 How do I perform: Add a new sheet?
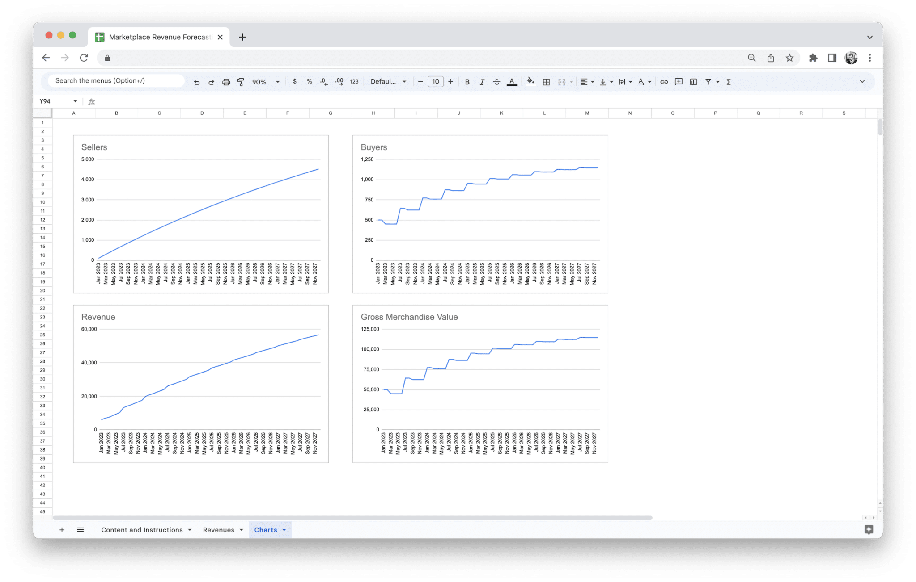point(62,530)
